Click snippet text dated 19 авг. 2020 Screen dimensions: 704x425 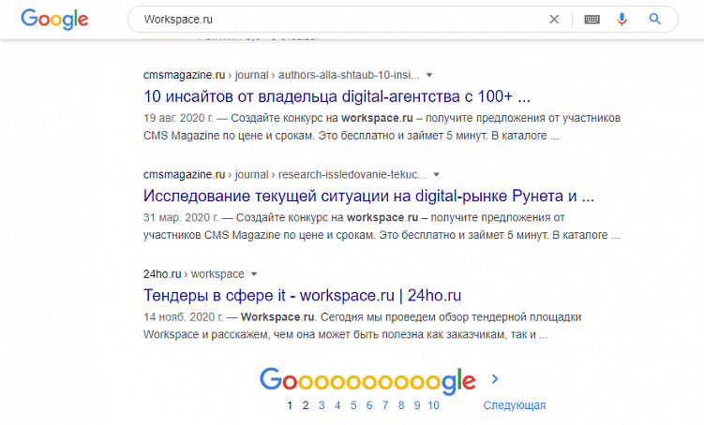(x=382, y=127)
